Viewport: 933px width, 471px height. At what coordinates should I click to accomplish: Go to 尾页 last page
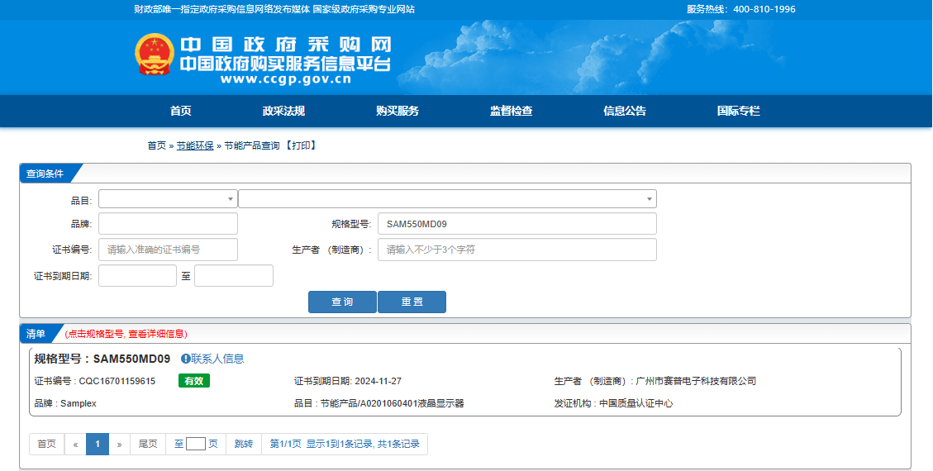tap(148, 444)
